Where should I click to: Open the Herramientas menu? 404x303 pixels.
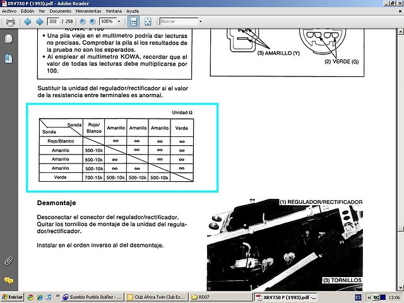pos(88,11)
